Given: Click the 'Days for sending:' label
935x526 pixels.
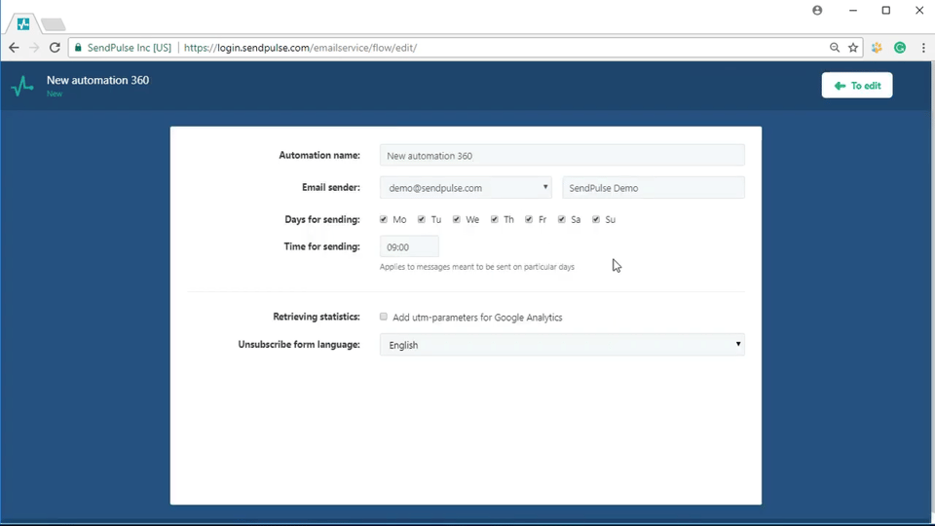Looking at the screenshot, I should pos(322,219).
